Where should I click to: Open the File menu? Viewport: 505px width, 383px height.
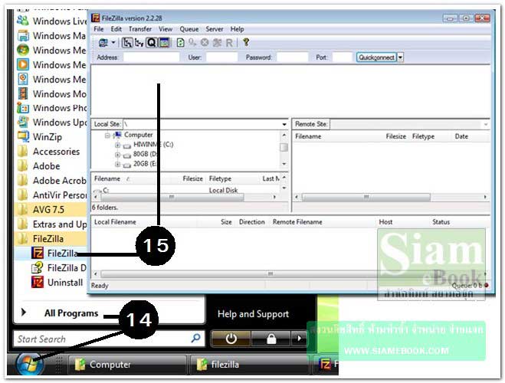pyautogui.click(x=99, y=29)
